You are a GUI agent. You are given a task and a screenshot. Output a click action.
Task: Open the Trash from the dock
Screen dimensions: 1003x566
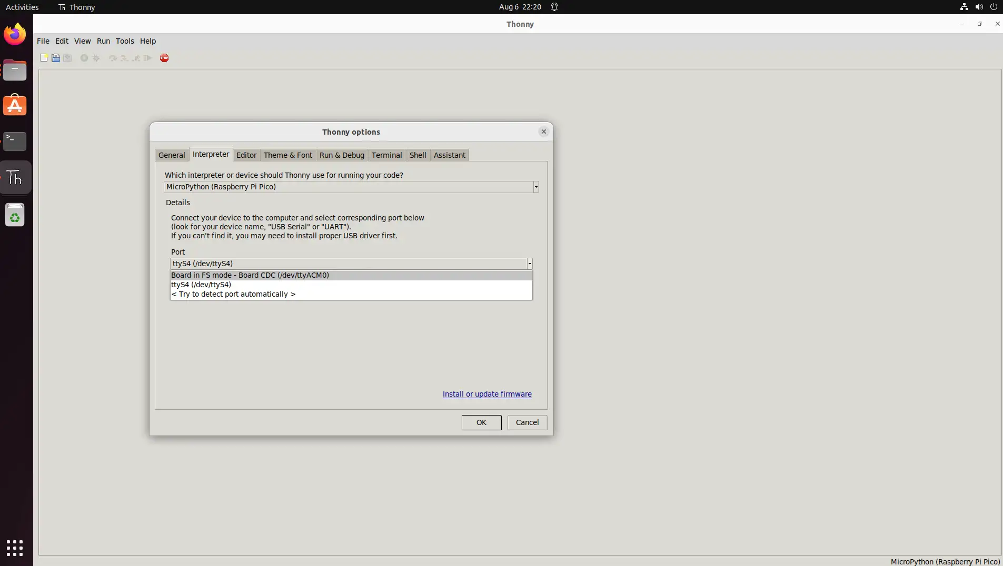(x=15, y=215)
